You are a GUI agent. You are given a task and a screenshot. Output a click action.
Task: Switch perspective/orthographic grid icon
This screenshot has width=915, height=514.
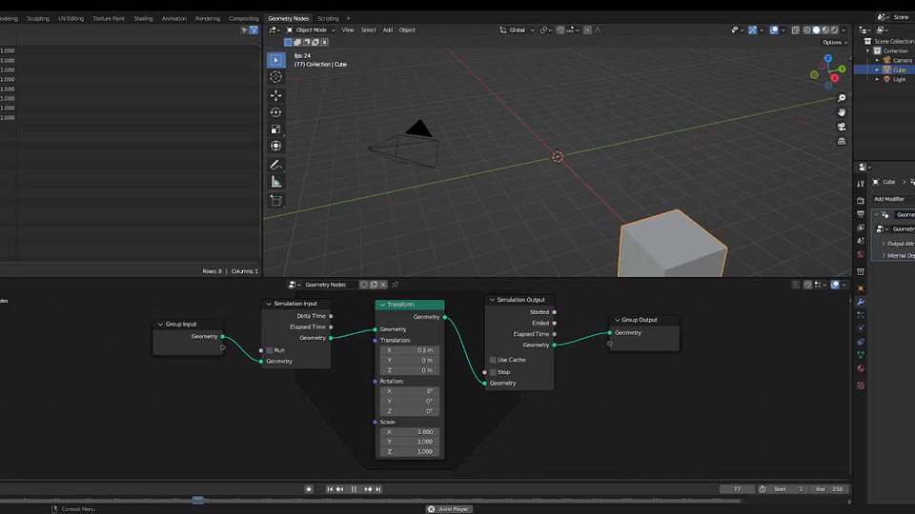click(x=842, y=141)
